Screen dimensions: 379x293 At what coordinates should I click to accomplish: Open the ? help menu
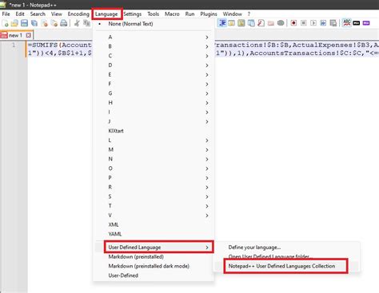[249, 14]
